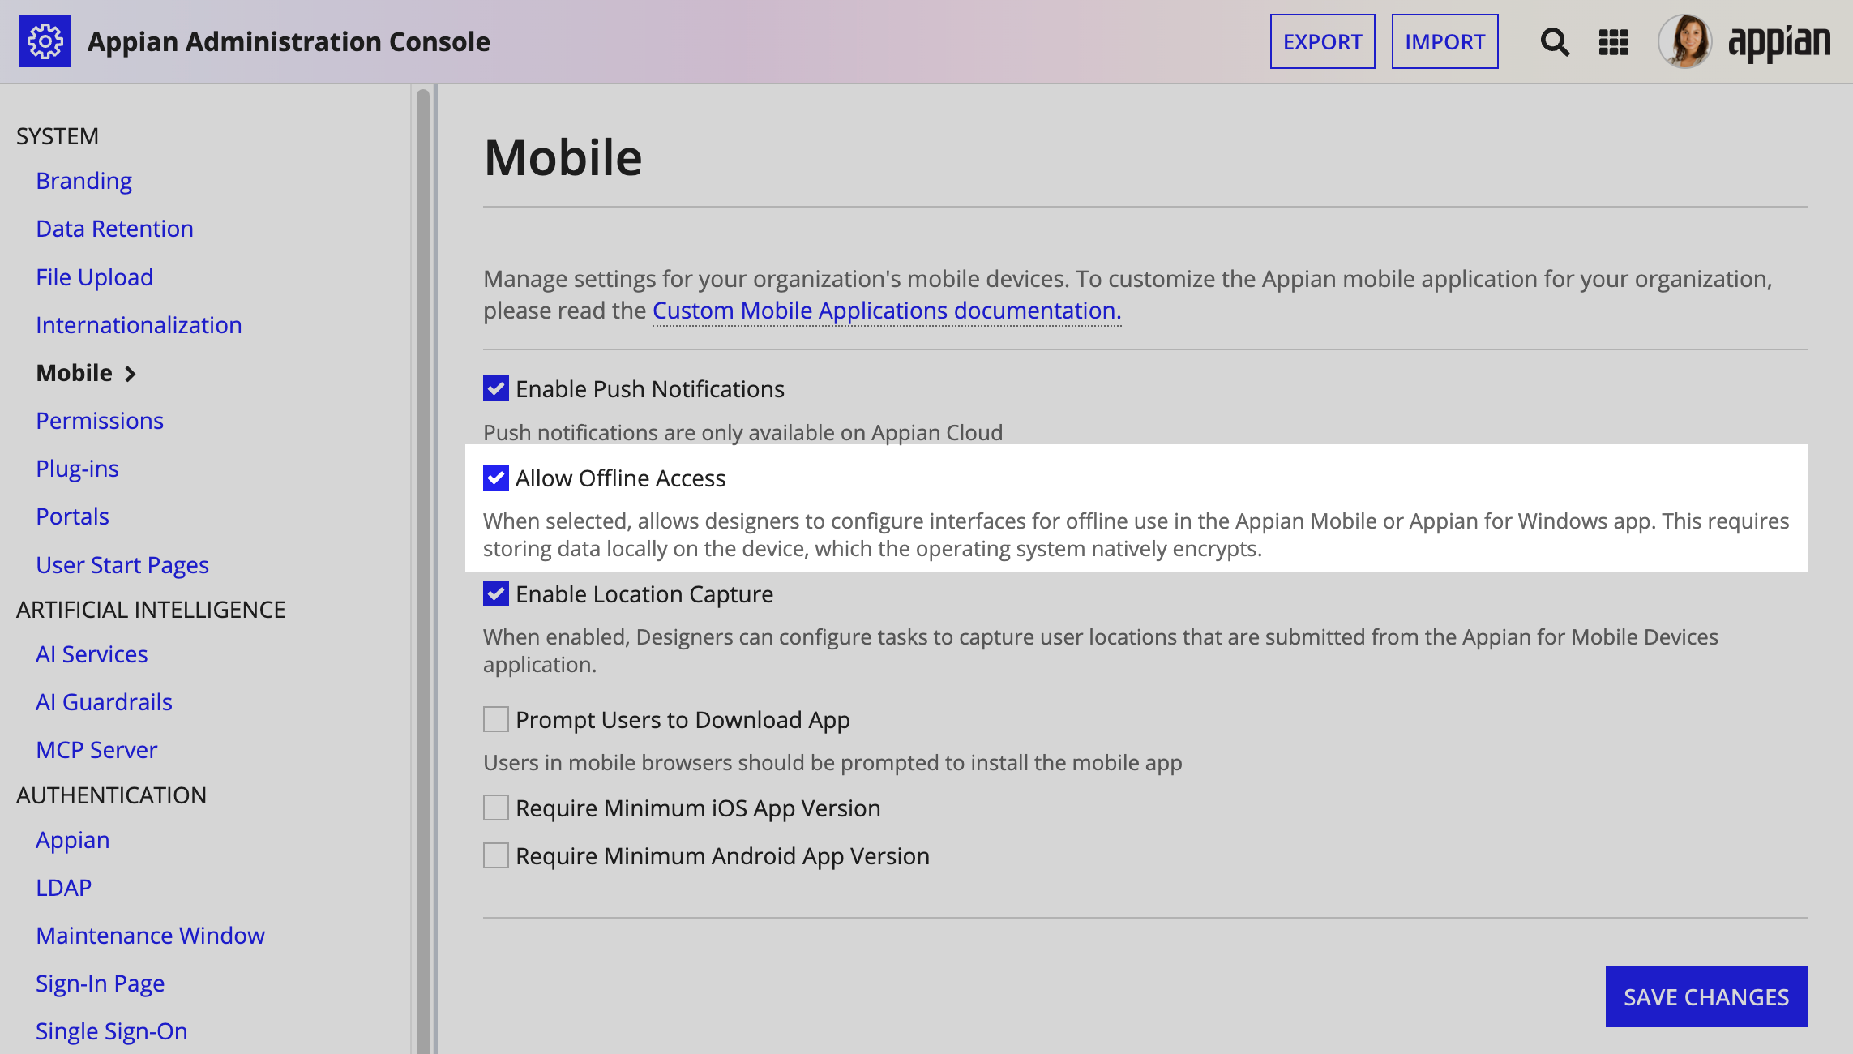Click the sidebar vertical scrollbar
This screenshot has width=1853, height=1054.
(x=422, y=572)
